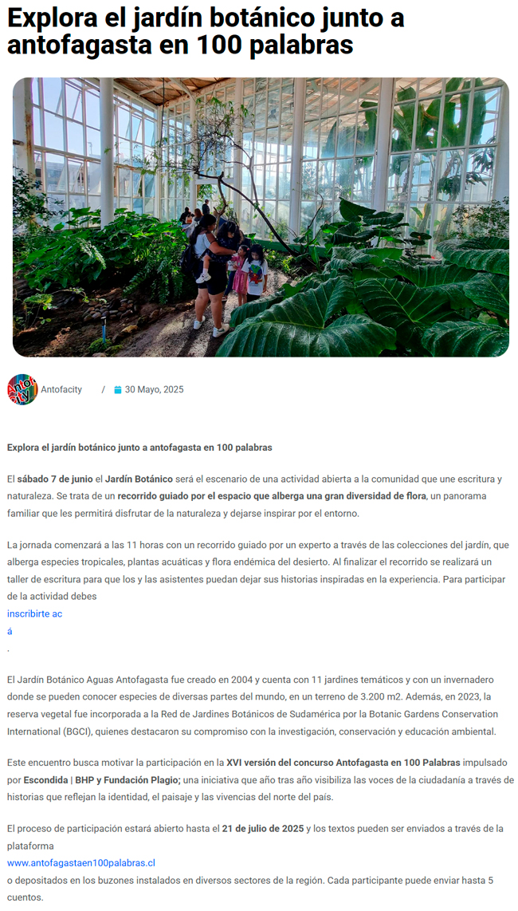Click the Antofacity author name

[x=61, y=390]
